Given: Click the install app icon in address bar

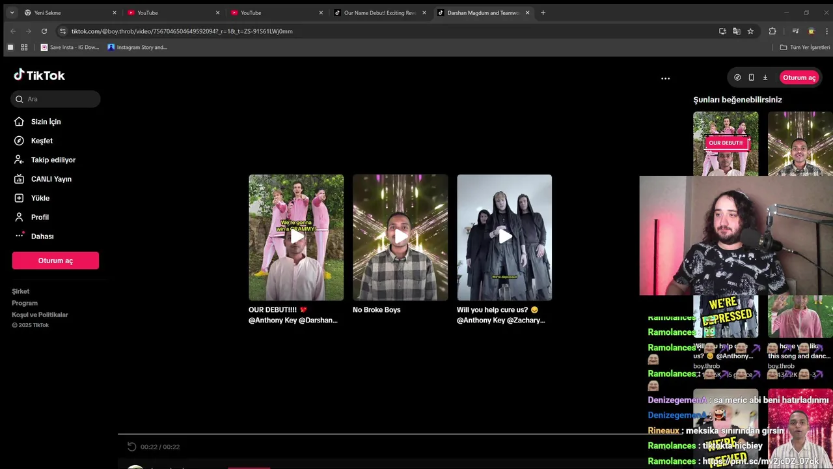Looking at the screenshot, I should click(722, 31).
